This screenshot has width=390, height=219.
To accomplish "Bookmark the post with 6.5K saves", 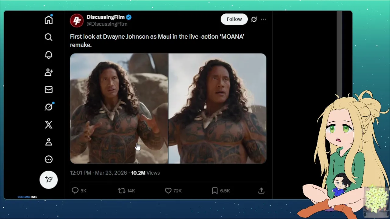I will (x=215, y=191).
